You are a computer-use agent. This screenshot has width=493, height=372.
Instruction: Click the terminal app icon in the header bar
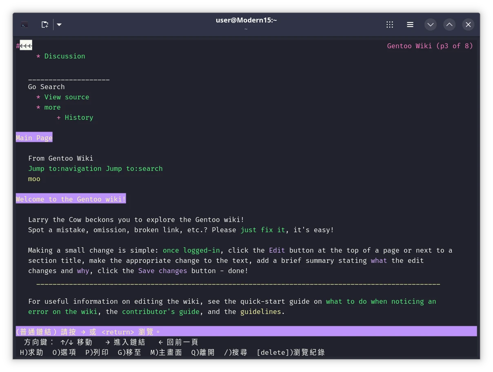pyautogui.click(x=24, y=25)
